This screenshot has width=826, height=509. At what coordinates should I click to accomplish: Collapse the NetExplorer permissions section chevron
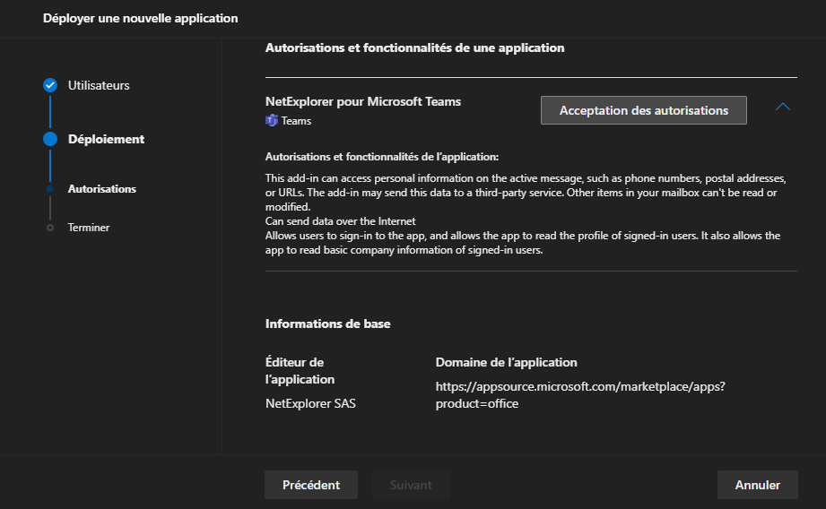tap(782, 107)
